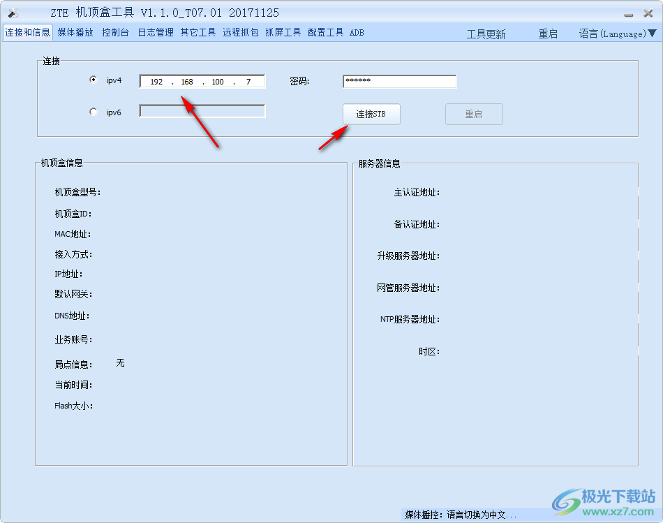Open the 配置工具 tab
The image size is (663, 523).
[x=326, y=33]
